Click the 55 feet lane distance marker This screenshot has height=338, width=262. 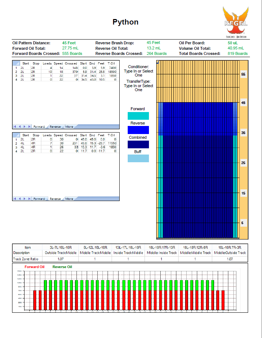[x=243, y=74]
